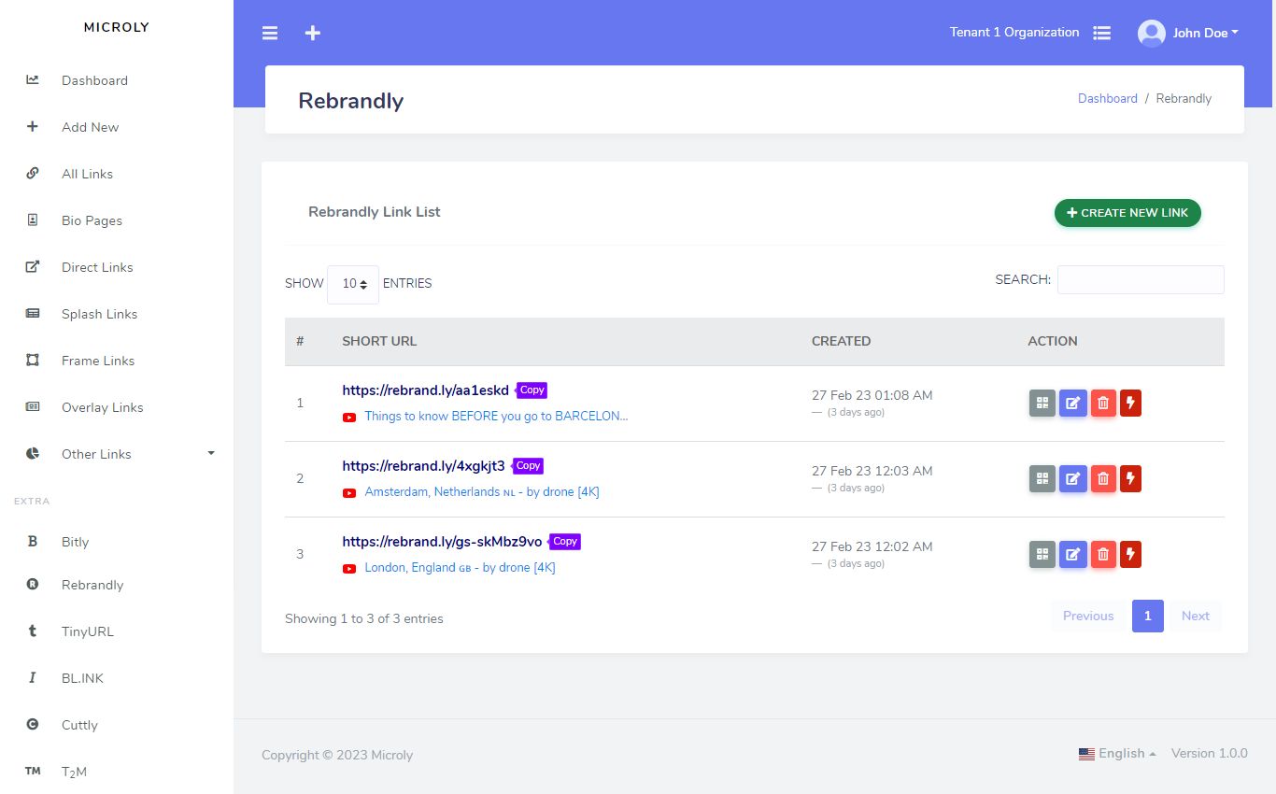Open the English language selector
This screenshot has height=794, width=1276.
[x=1117, y=754]
